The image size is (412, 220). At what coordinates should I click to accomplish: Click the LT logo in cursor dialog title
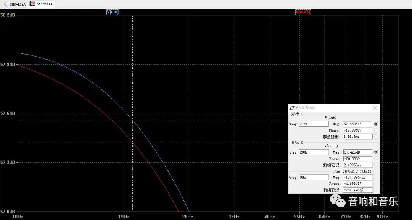(292, 108)
